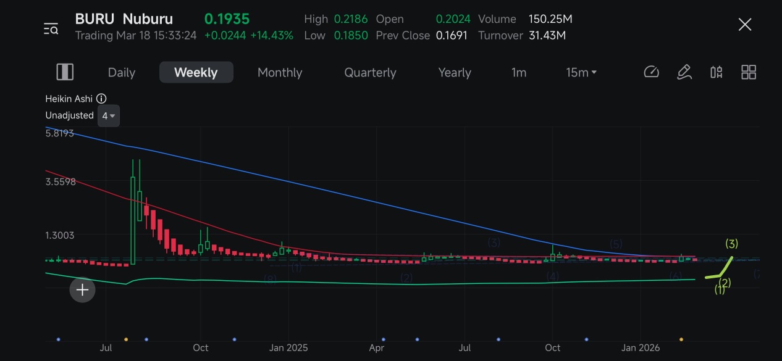This screenshot has height=361, width=782.
Task: Open the chart comparison settings icon
Action: [716, 72]
